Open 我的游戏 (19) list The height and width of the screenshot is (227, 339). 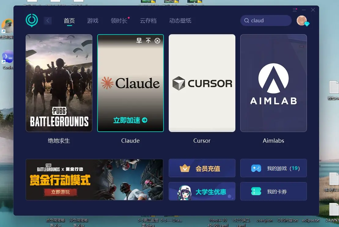274,168
